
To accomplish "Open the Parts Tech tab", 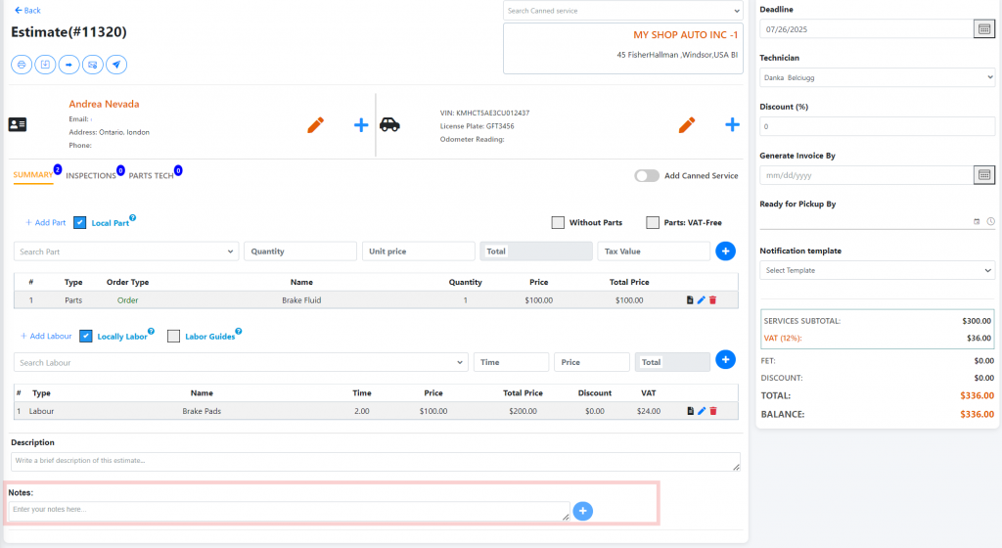I will (x=151, y=176).
